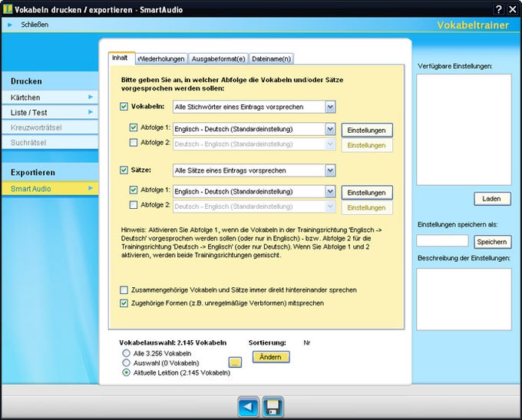
Task: Select Smart Audio export entry
Action: [x=50, y=189]
